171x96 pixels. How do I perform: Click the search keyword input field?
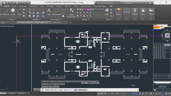108,3
